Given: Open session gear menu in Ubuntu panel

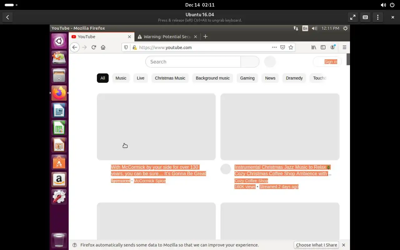Looking at the screenshot, I should click(345, 28).
